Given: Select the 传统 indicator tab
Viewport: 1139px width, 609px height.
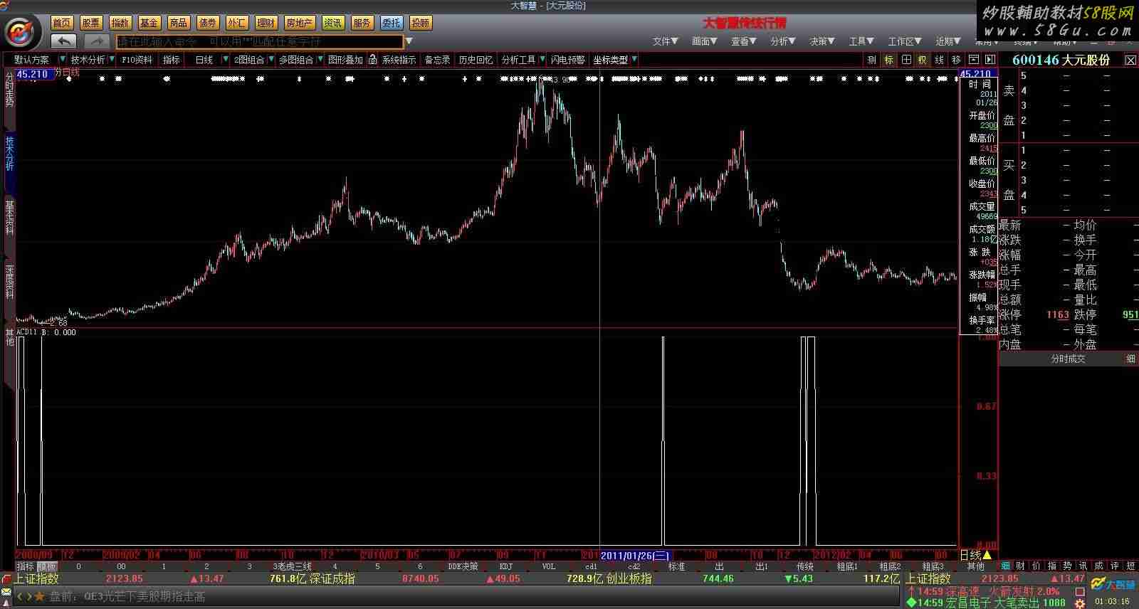Looking at the screenshot, I should (x=805, y=567).
